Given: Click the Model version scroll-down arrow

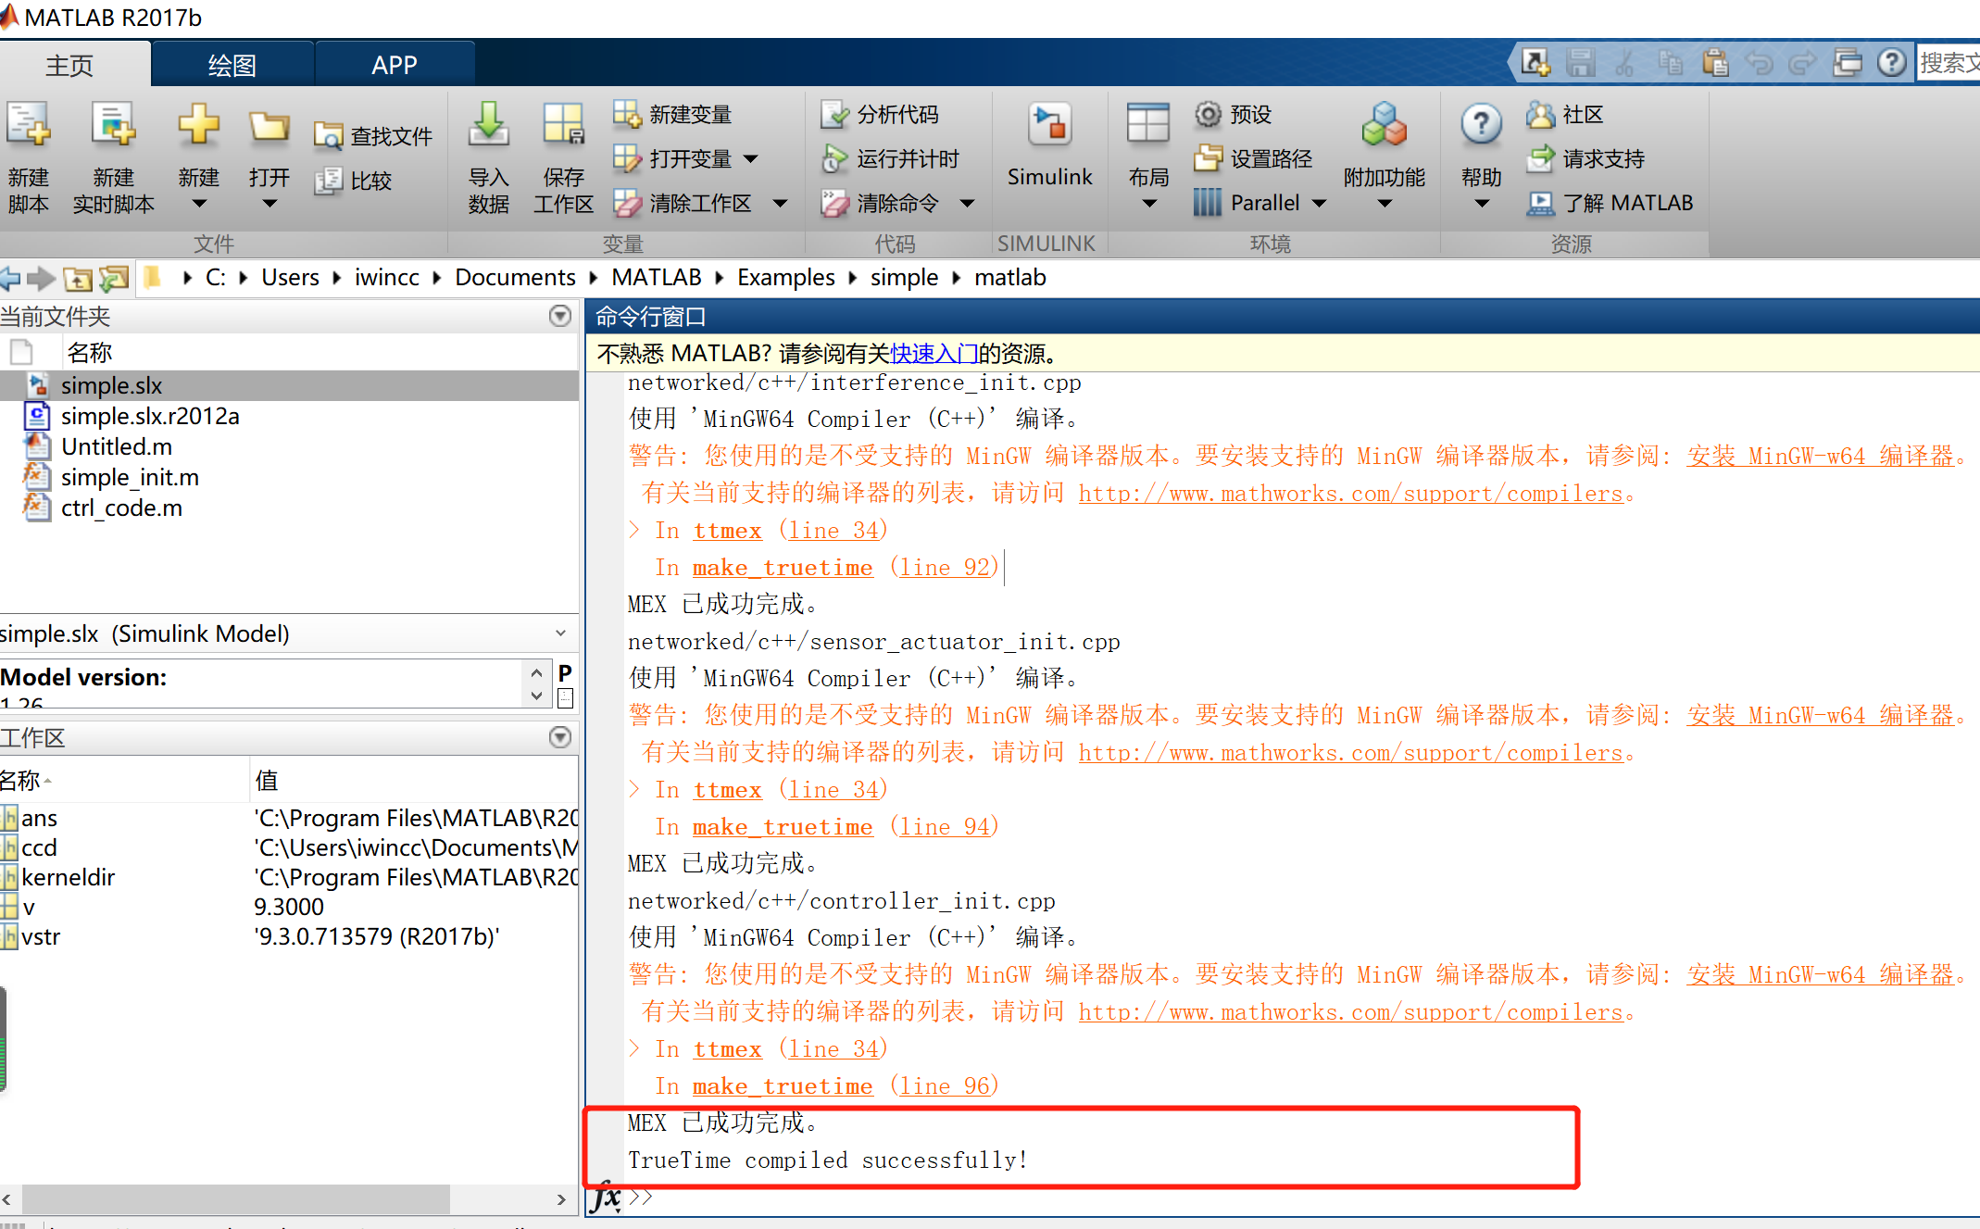Looking at the screenshot, I should [x=536, y=696].
